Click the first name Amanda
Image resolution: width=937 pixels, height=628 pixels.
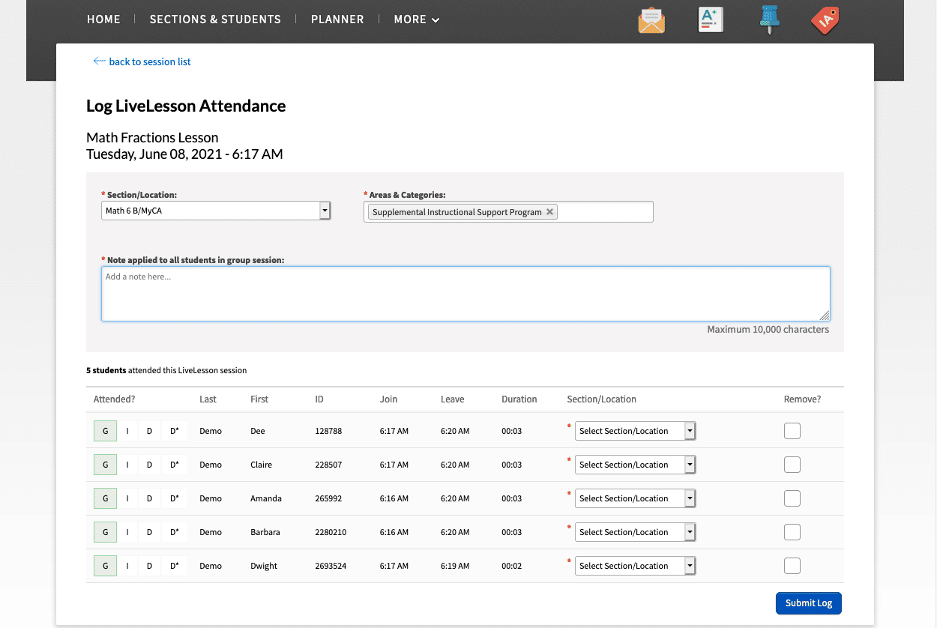266,498
